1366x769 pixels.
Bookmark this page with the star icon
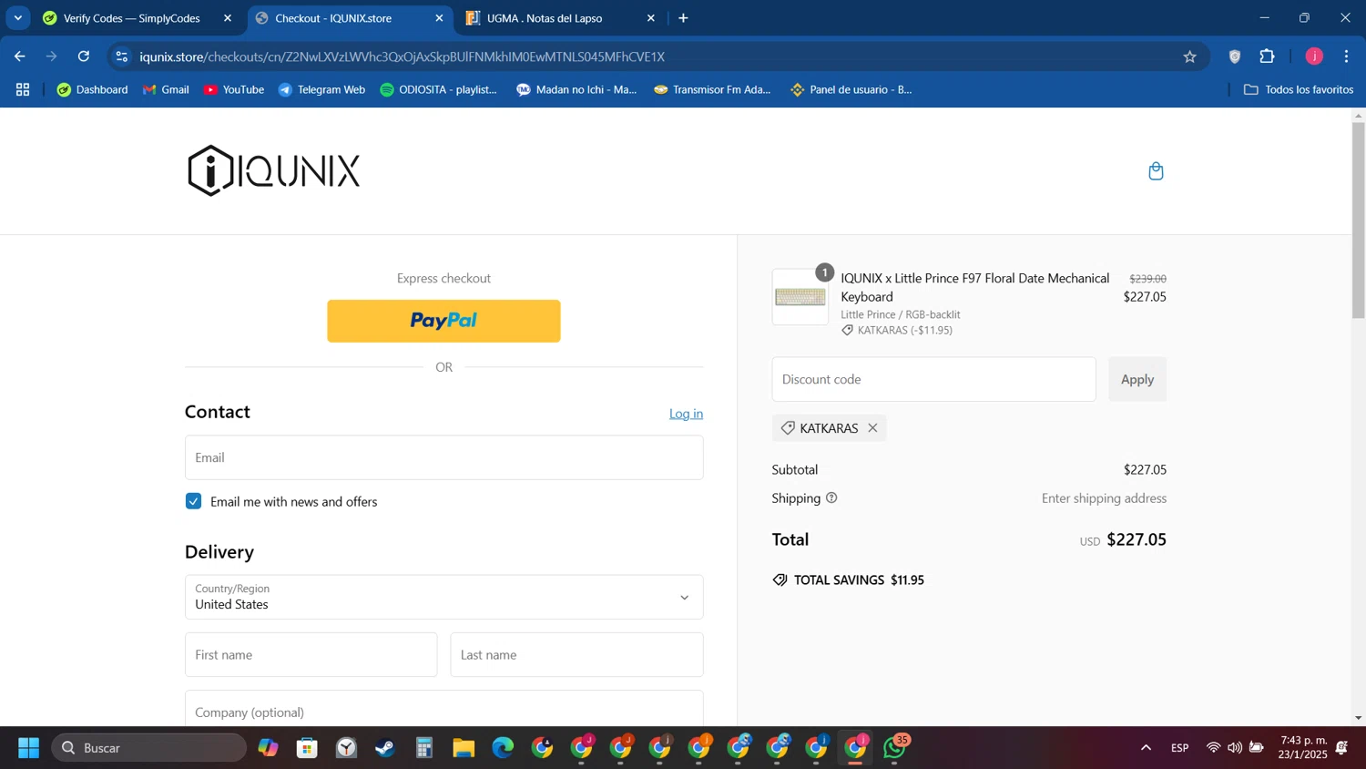tap(1189, 56)
